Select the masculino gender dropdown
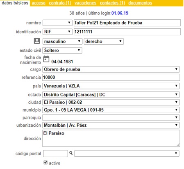 (x=62, y=41)
